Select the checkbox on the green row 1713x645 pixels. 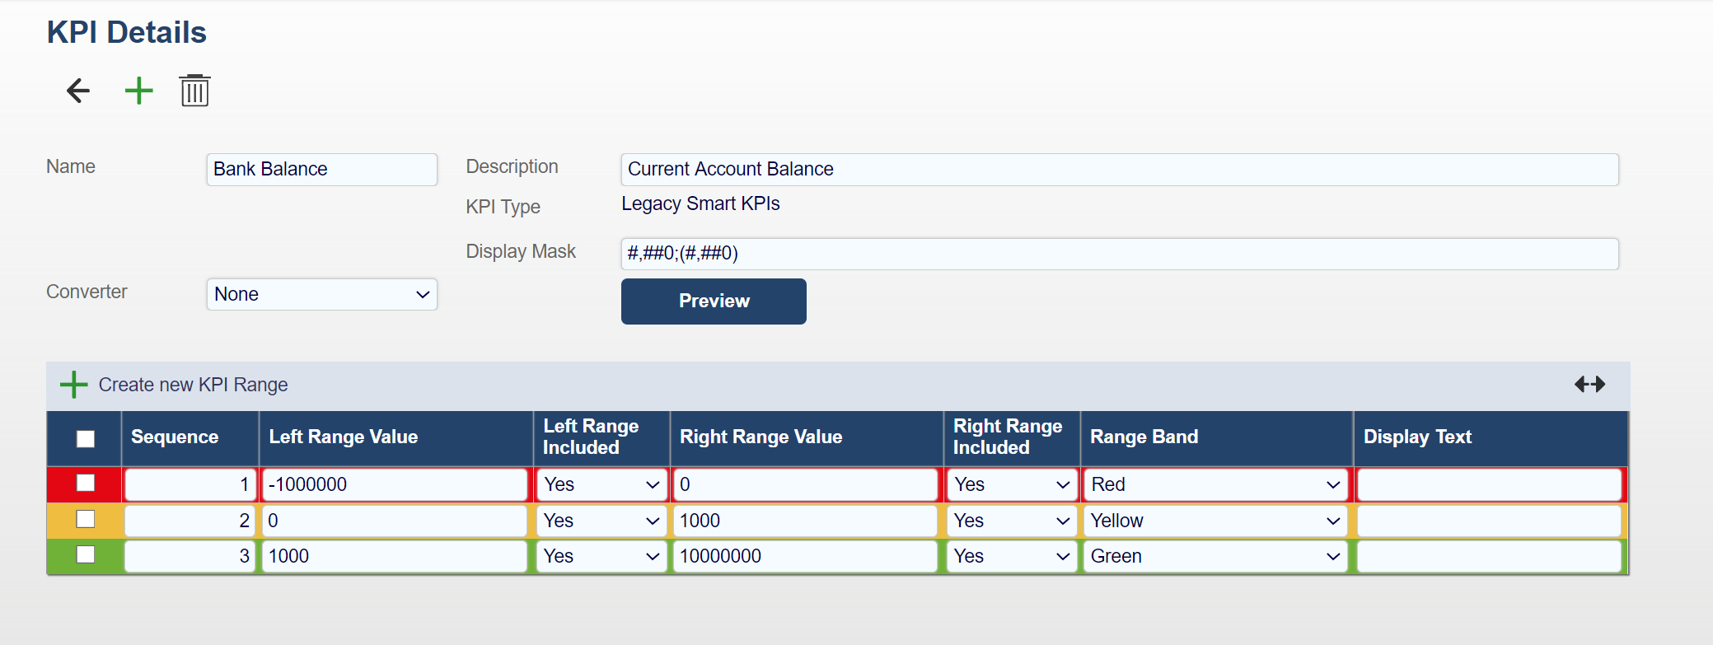[86, 555]
